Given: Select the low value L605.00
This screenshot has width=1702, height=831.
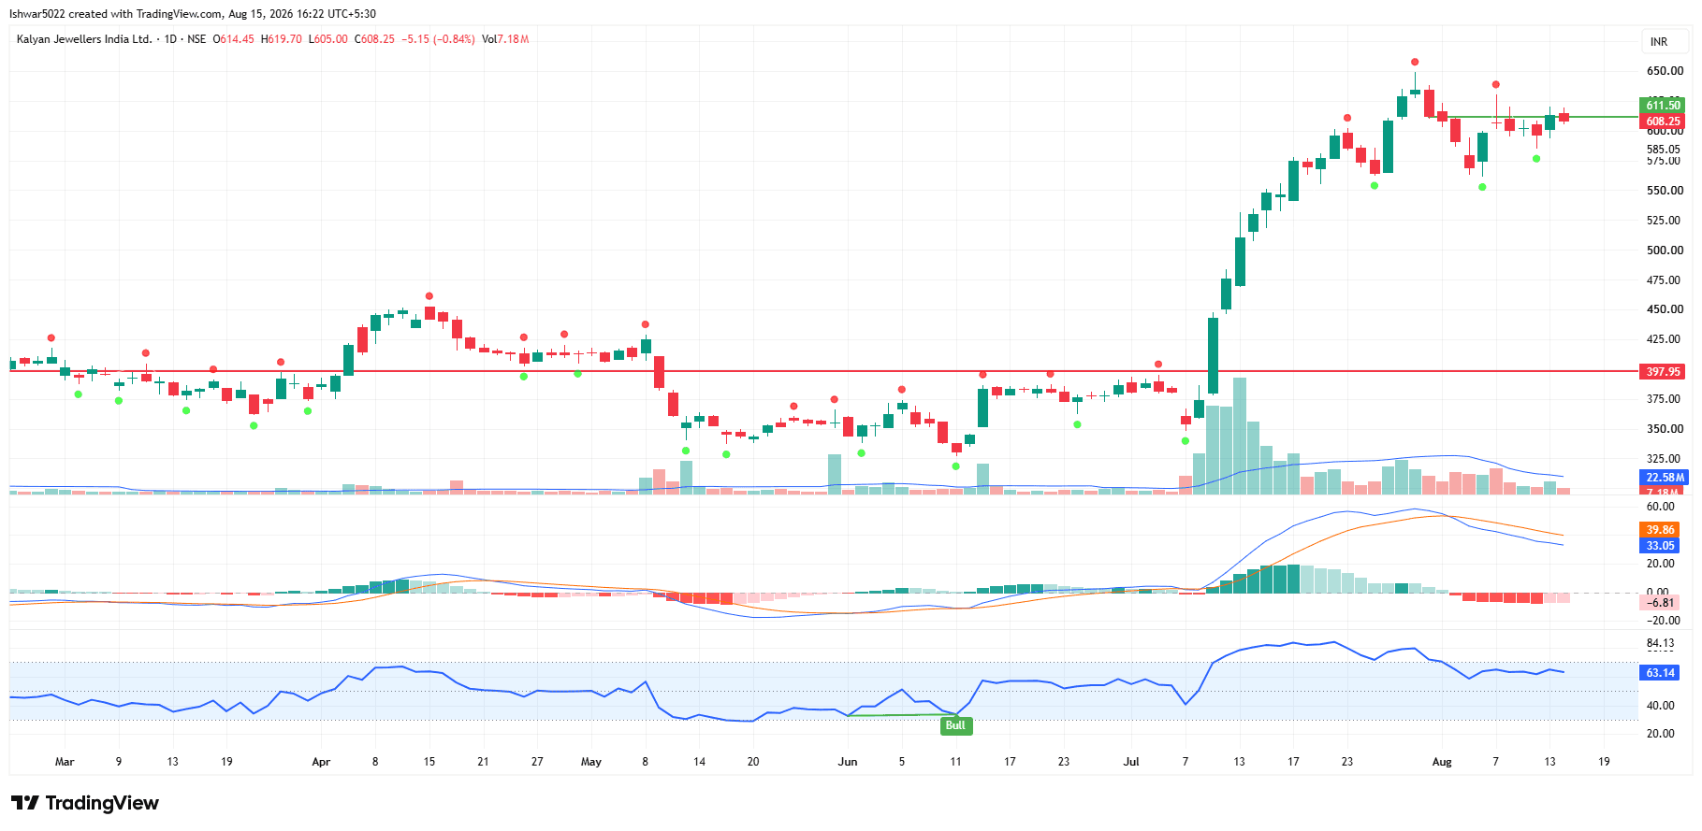Looking at the screenshot, I should (x=328, y=39).
